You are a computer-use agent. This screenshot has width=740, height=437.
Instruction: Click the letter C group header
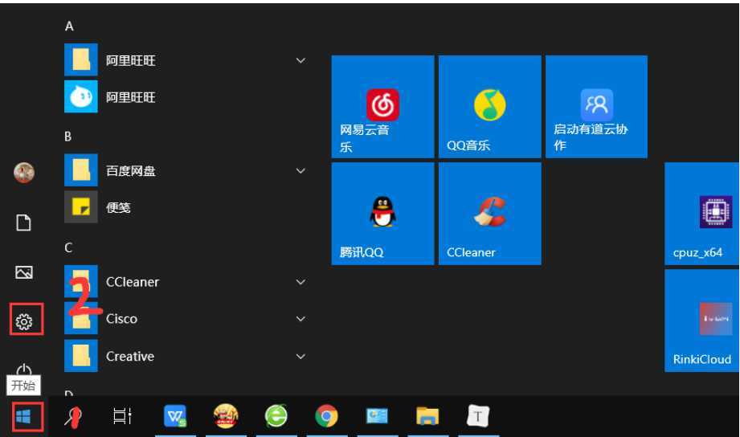coord(68,247)
